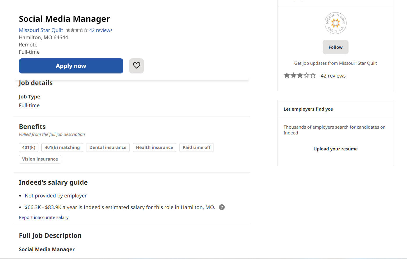Click the Indeed's salary guide heading
The height and width of the screenshot is (259, 407).
pos(53,182)
